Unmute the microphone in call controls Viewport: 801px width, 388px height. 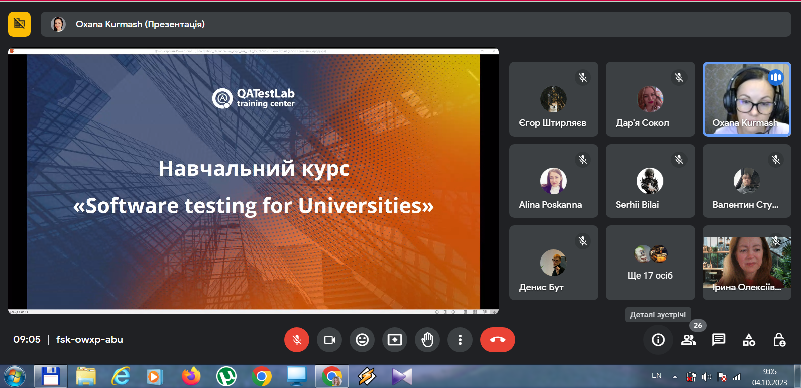pos(297,340)
